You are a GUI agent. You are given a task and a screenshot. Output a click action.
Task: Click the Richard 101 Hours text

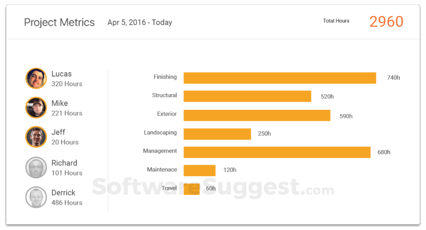pos(67,168)
